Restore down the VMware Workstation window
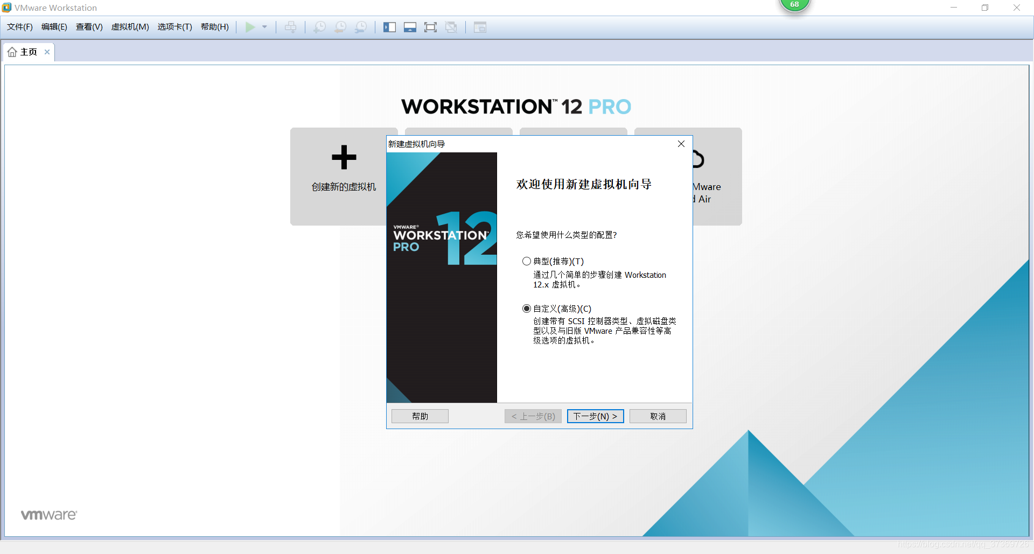Image resolution: width=1034 pixels, height=554 pixels. 985,8
